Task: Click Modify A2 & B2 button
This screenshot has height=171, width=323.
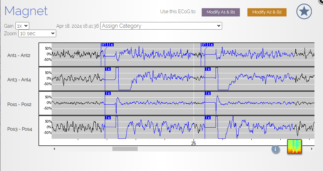Action: click(x=267, y=12)
